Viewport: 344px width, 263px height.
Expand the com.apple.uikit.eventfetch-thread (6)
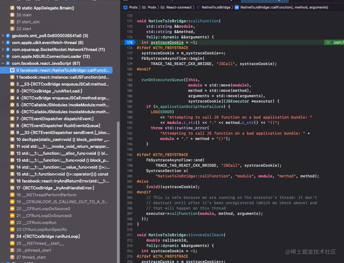pos(3,42)
